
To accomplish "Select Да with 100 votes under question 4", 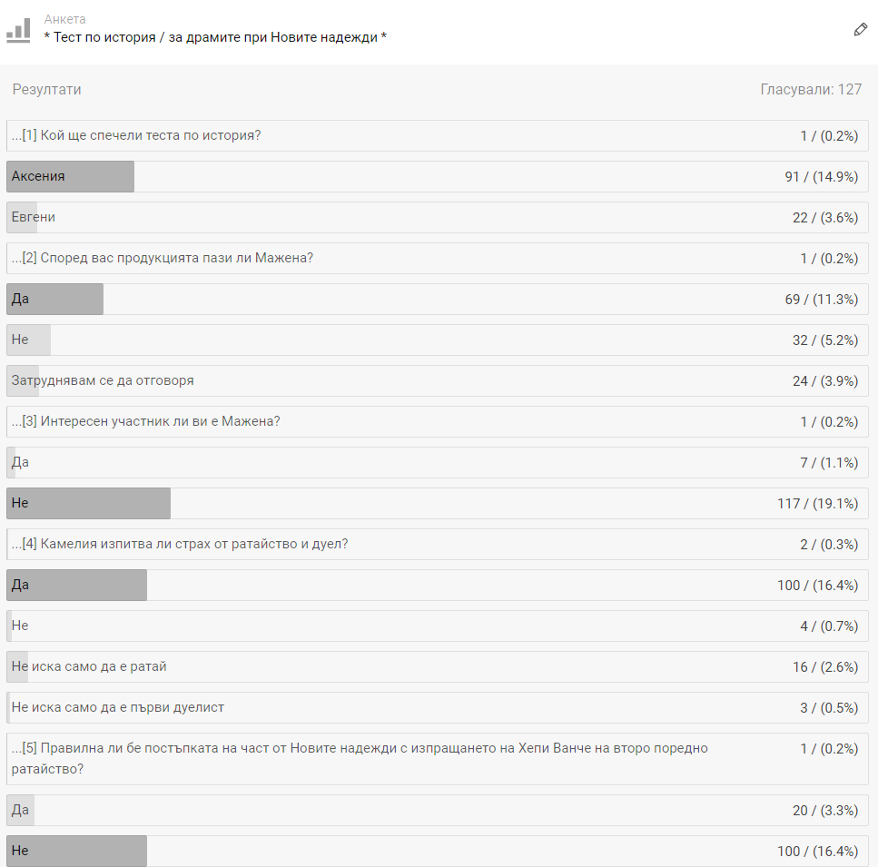I will pyautogui.click(x=438, y=585).
